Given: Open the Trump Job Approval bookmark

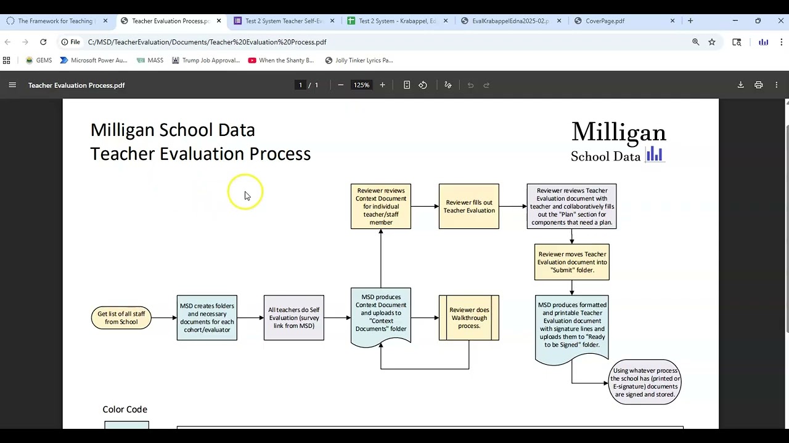Looking at the screenshot, I should click(x=206, y=60).
